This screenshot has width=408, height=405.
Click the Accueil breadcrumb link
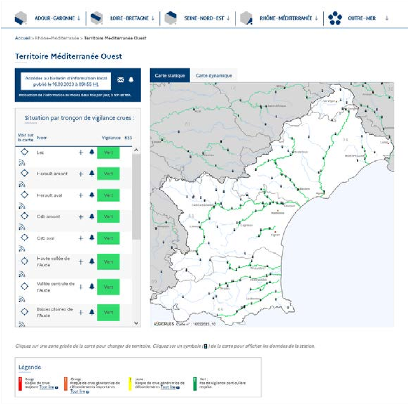click(x=22, y=38)
